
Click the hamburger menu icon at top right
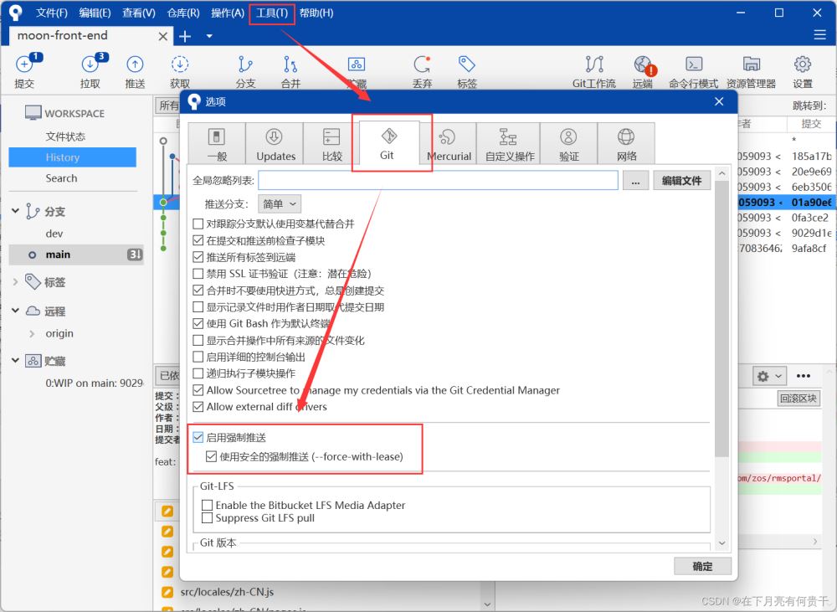tap(820, 34)
